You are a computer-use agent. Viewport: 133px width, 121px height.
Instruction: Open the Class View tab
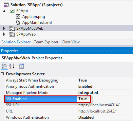click(x=71, y=42)
